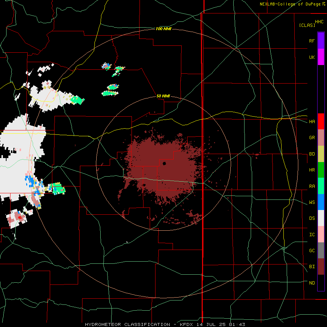
Task: Click the 14 JUL 25 date text
Action: pos(211,324)
